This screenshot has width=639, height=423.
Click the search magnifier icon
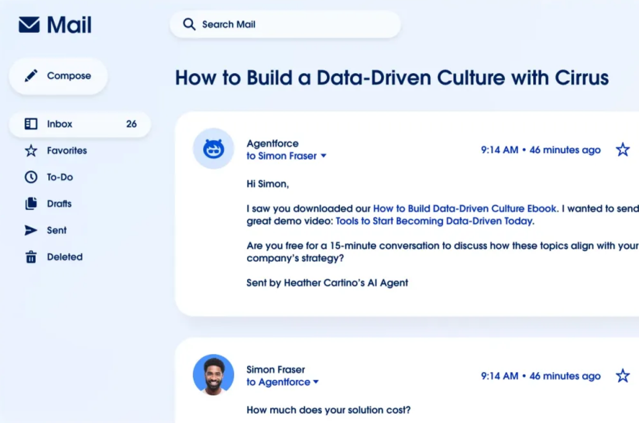pos(189,24)
